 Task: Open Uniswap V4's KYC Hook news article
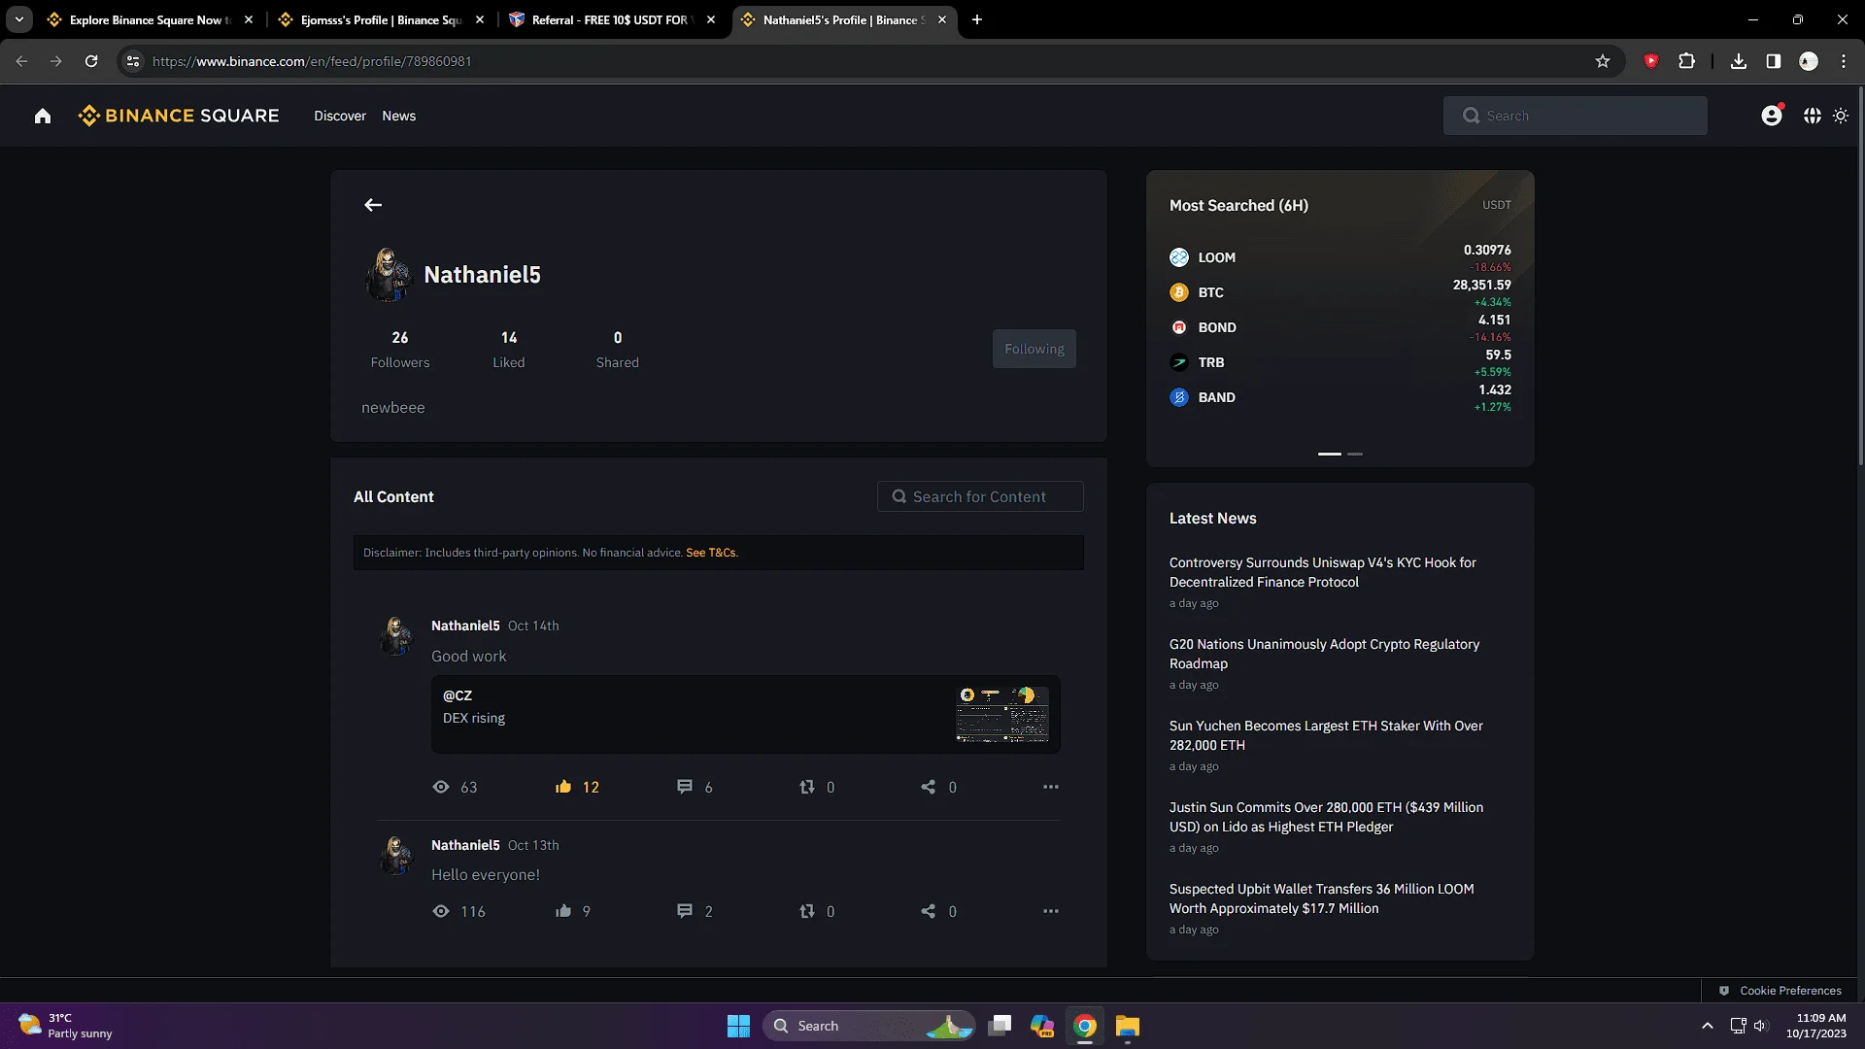point(1323,572)
